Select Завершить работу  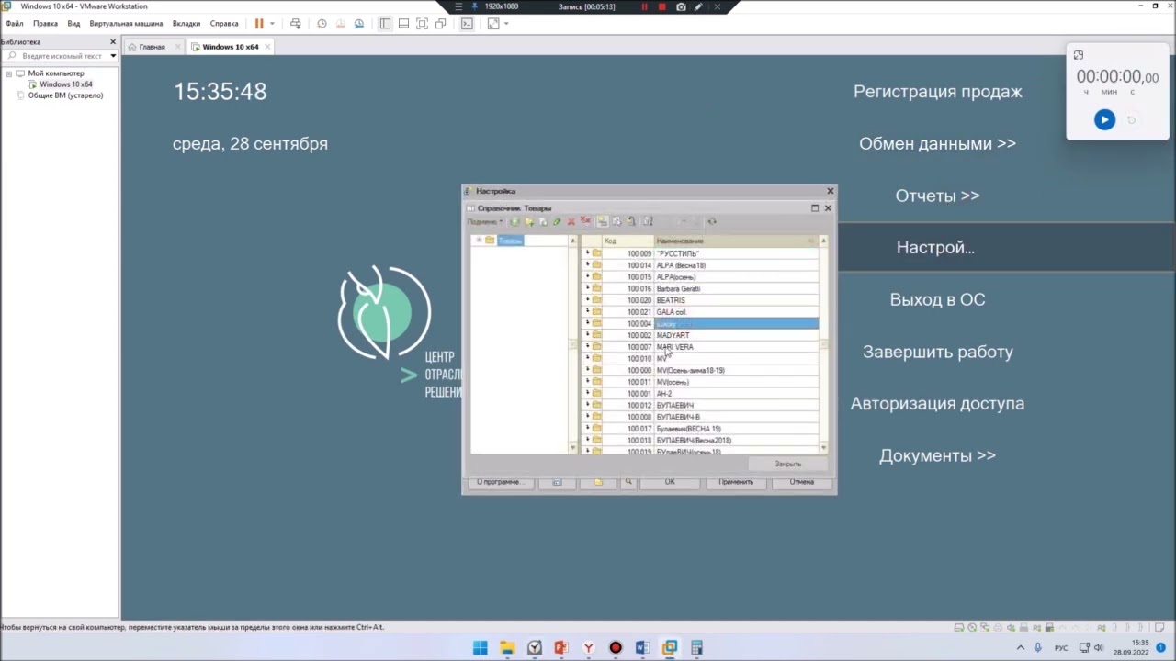pyautogui.click(x=937, y=352)
